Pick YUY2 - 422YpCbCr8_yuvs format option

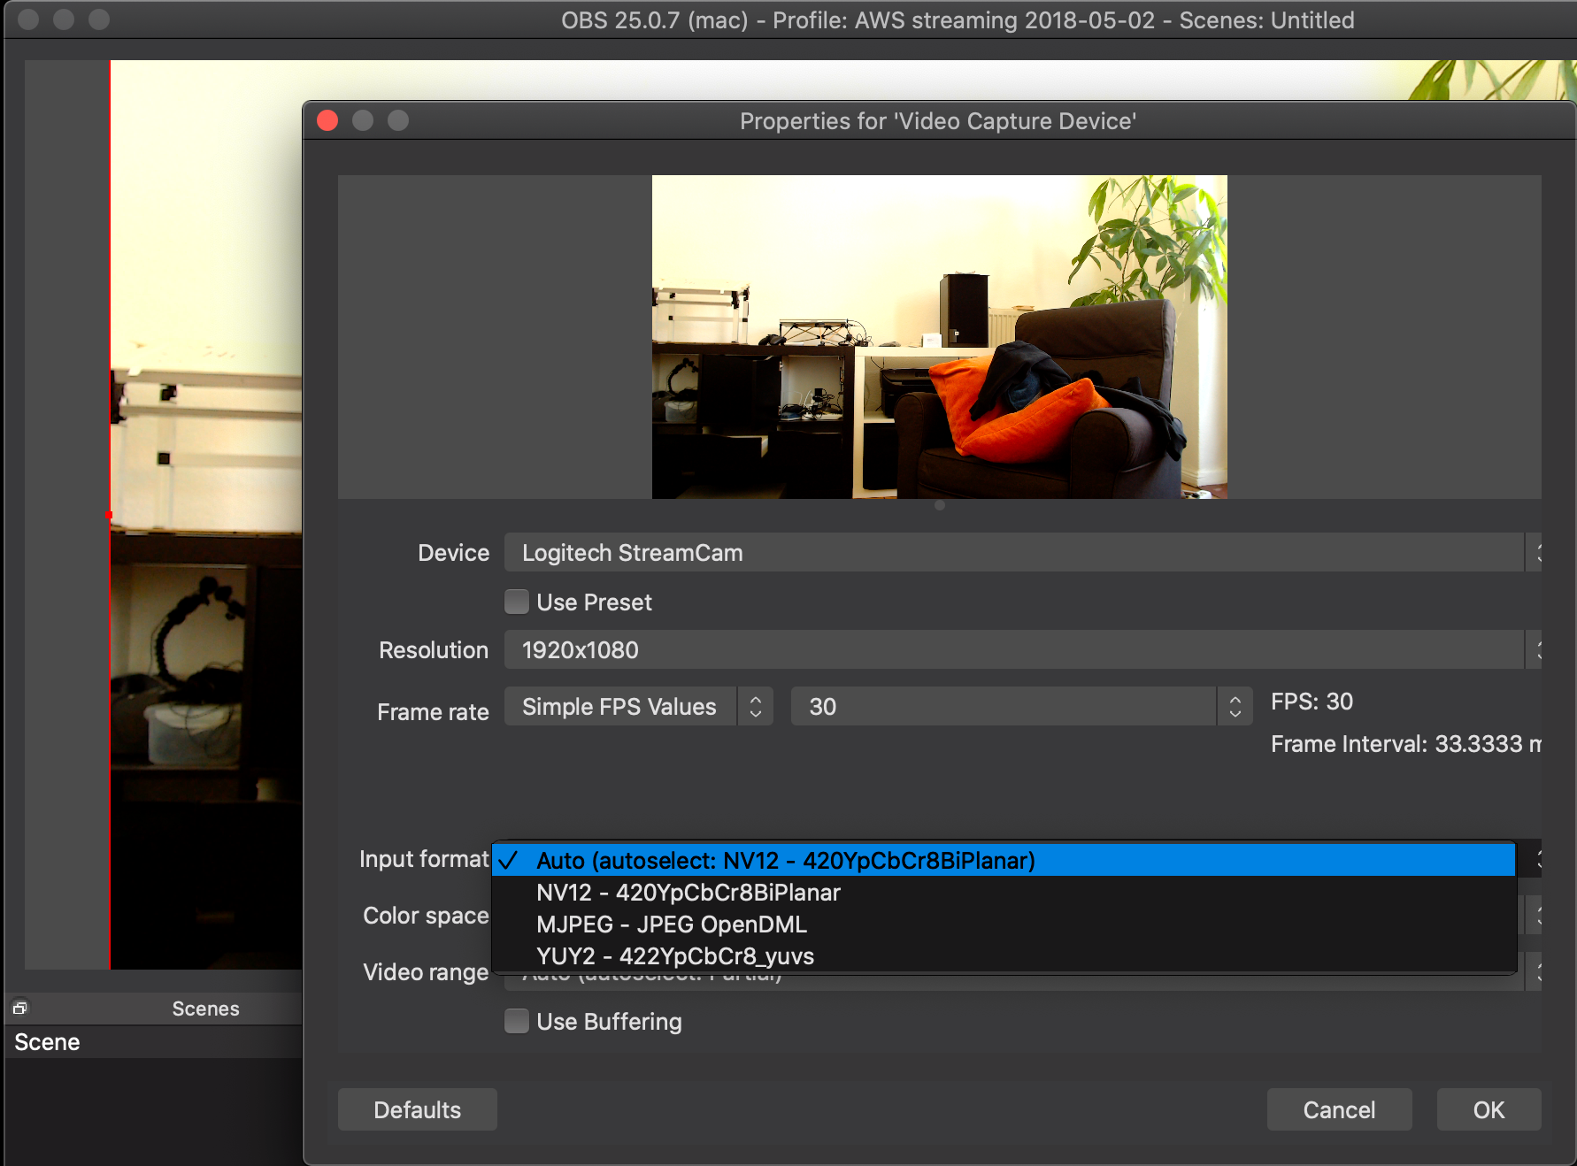674,956
